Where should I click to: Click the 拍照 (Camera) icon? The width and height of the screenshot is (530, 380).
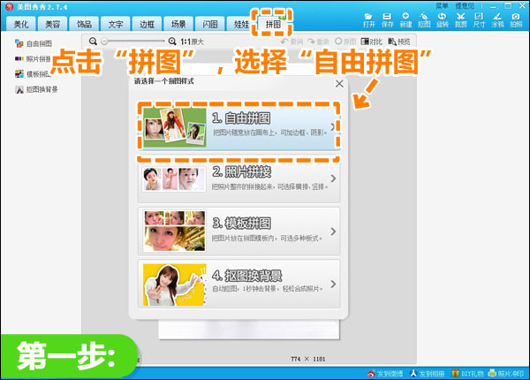516,16
